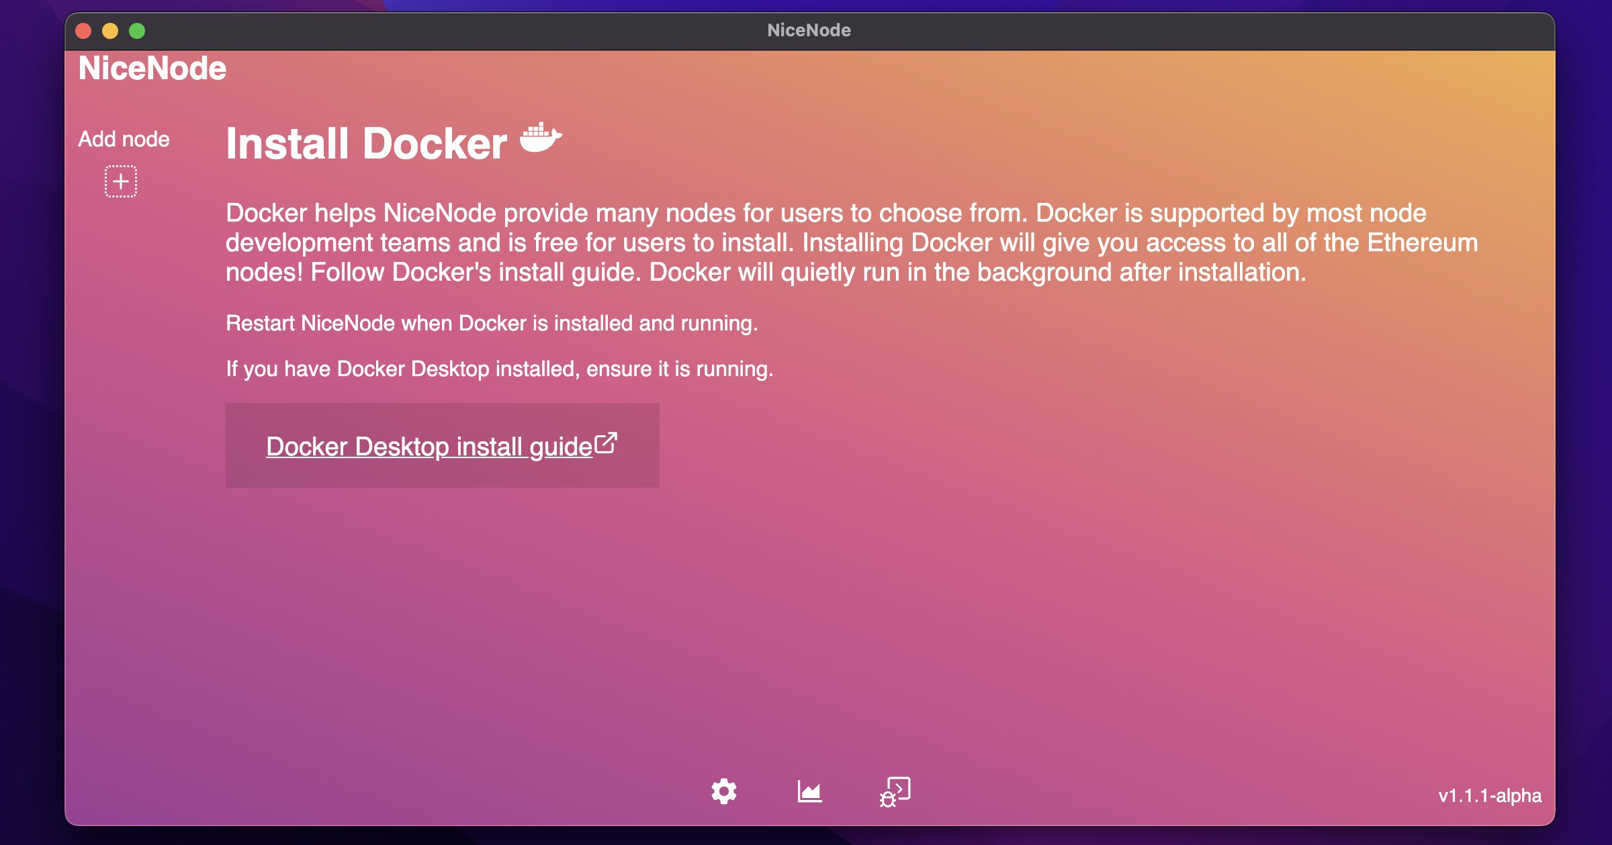Click the NiceNode title in the window bar
This screenshot has width=1612, height=845.
click(809, 30)
